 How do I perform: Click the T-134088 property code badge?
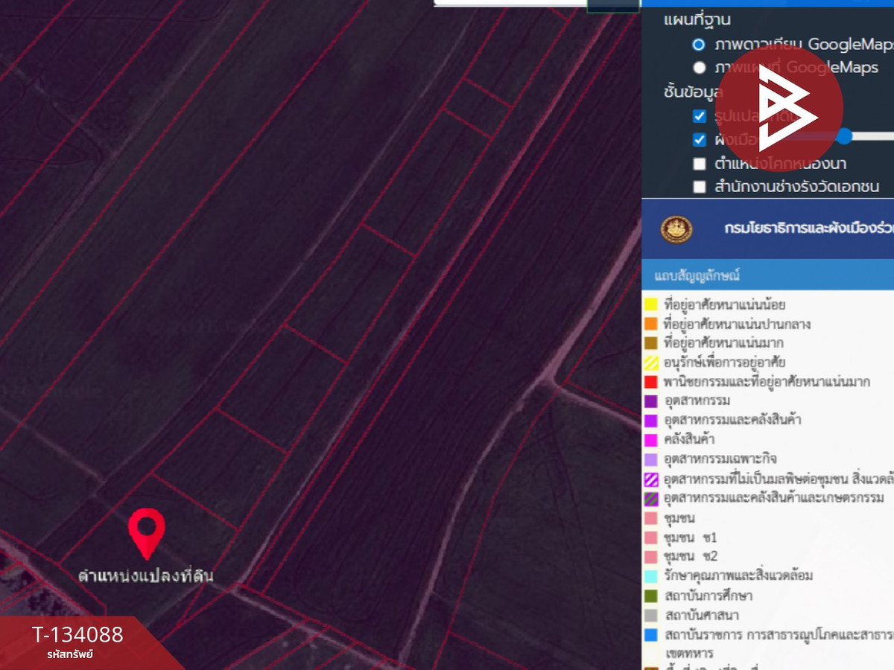(77, 639)
